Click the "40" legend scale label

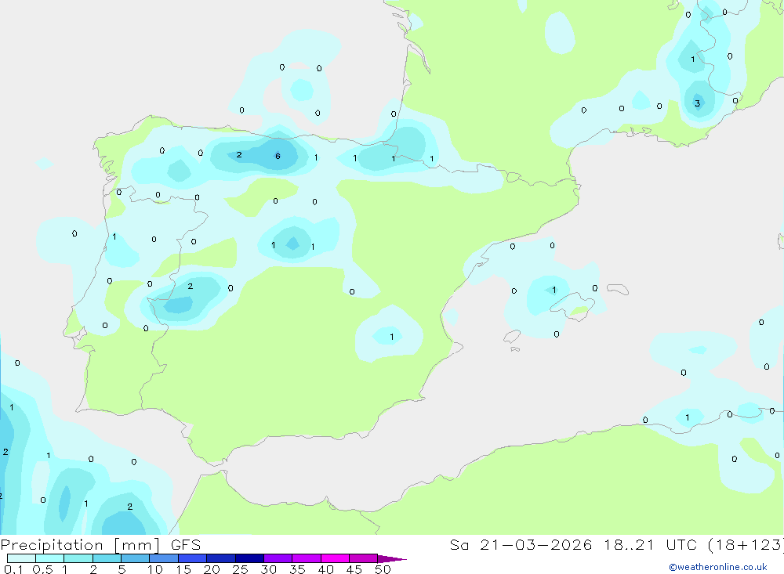click(326, 569)
